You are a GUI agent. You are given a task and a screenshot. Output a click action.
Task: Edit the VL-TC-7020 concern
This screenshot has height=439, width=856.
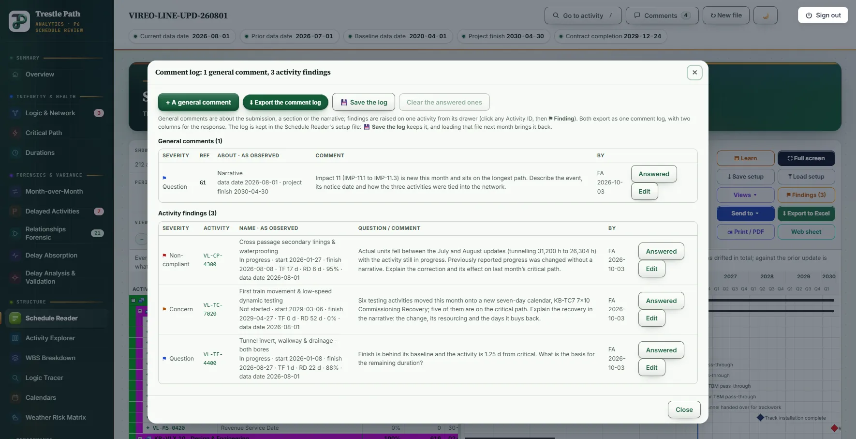point(651,318)
